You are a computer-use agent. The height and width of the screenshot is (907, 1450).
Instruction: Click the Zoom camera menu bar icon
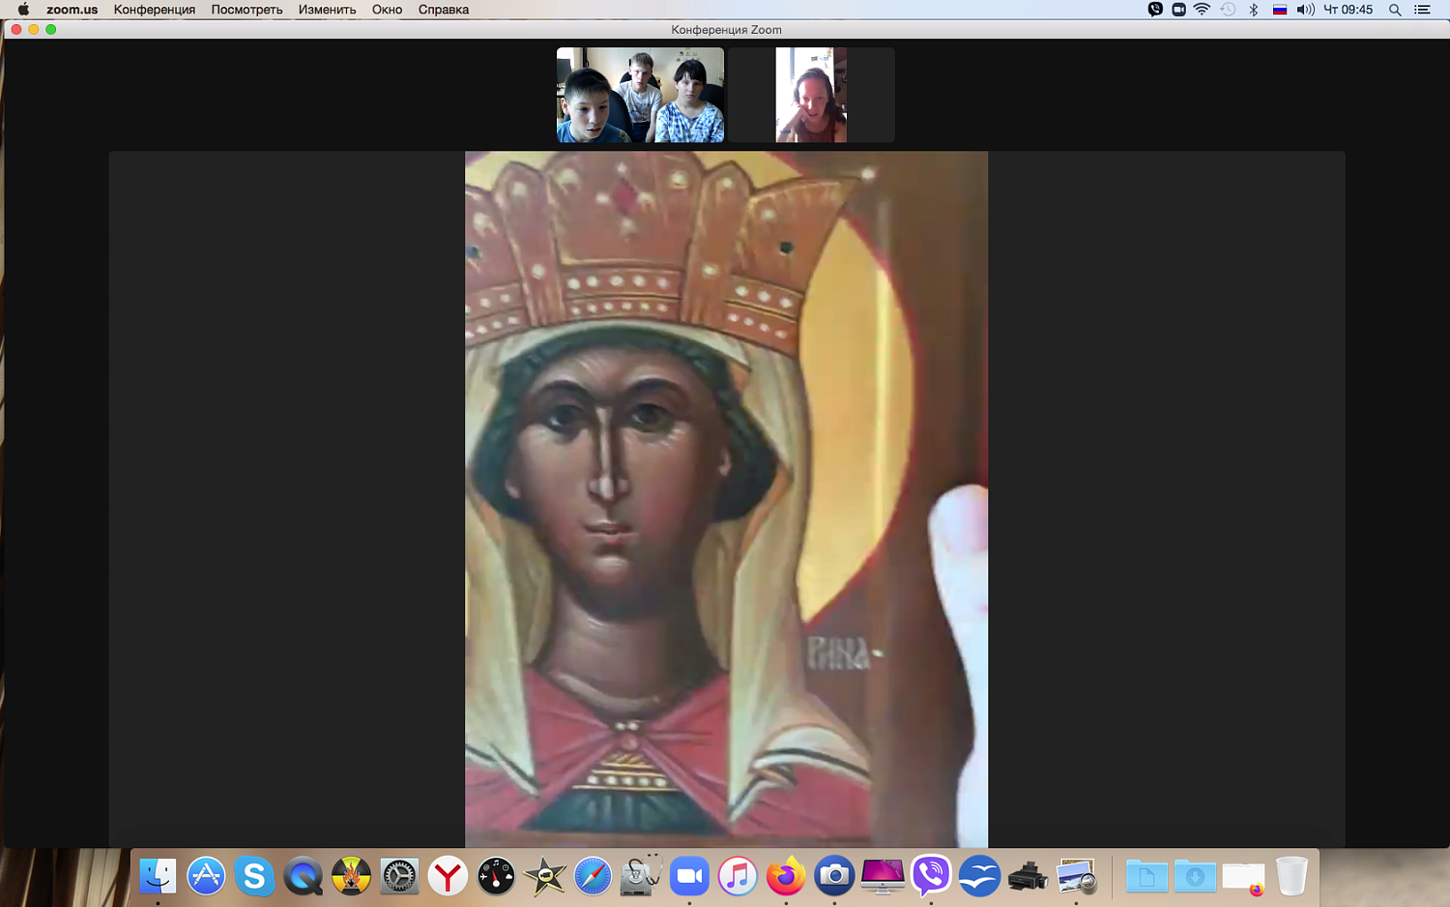(1178, 10)
